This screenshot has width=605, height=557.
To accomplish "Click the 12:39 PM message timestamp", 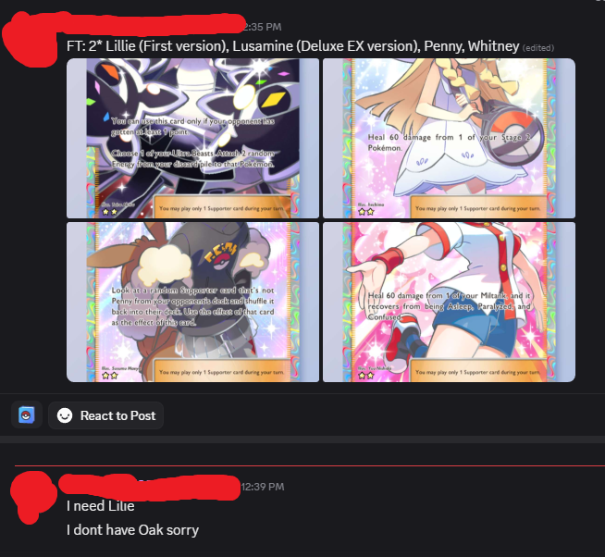I will pyautogui.click(x=263, y=487).
